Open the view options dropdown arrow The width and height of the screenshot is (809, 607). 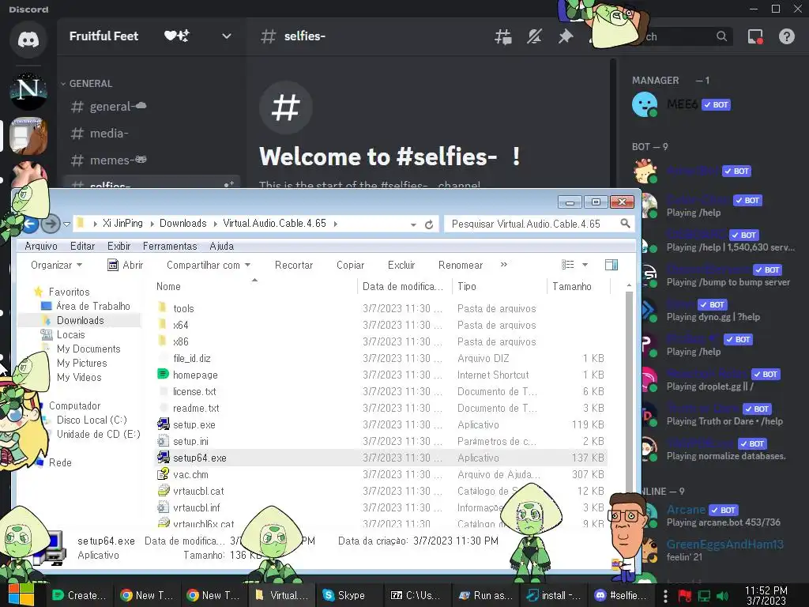click(585, 265)
